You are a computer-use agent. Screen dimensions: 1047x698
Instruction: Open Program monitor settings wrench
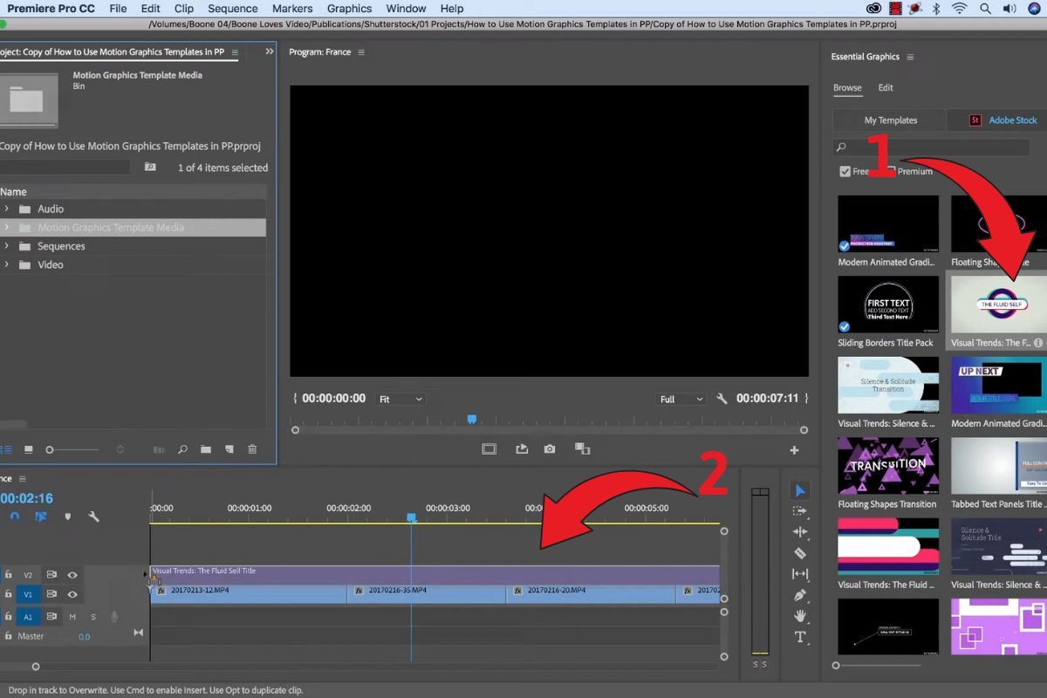pos(722,399)
